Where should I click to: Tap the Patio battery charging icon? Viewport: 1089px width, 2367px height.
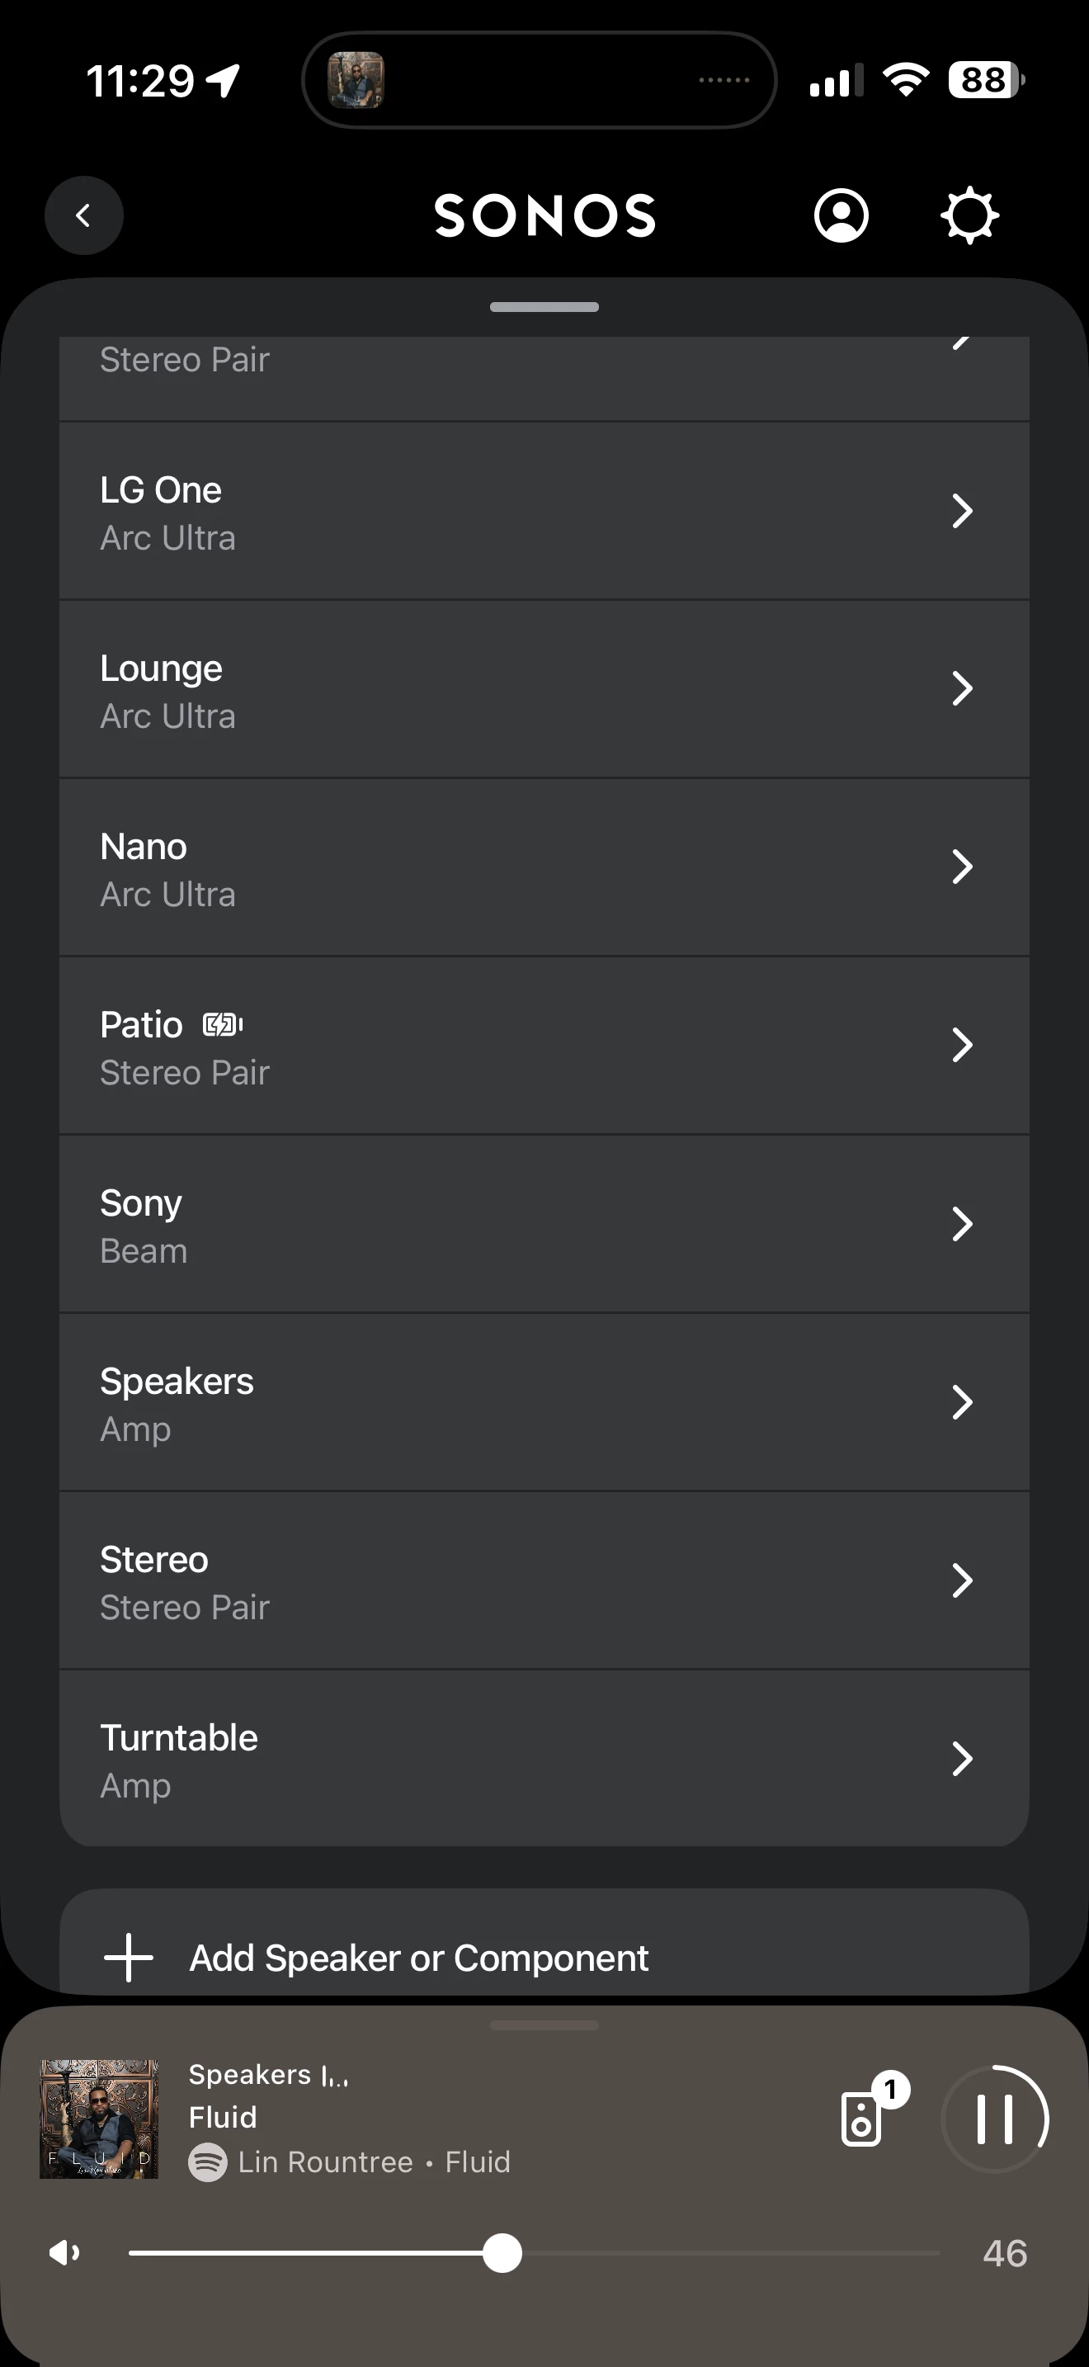[223, 1024]
